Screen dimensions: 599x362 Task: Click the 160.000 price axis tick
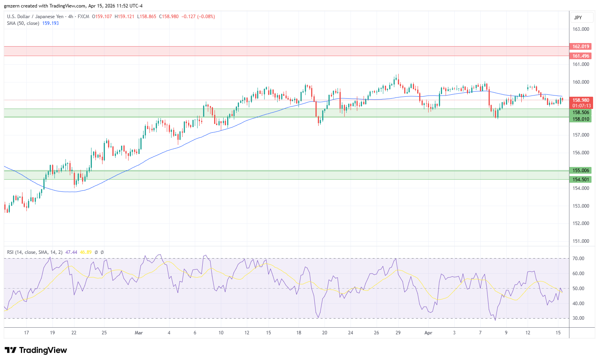(581, 82)
